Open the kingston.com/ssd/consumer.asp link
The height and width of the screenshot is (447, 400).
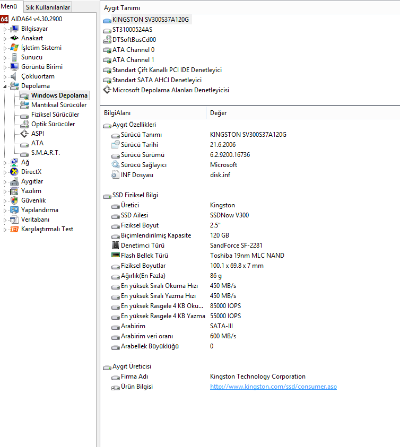(x=273, y=387)
